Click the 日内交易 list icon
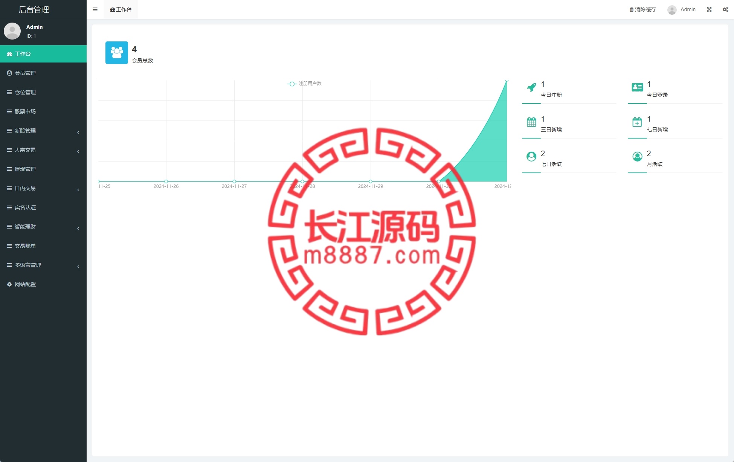The width and height of the screenshot is (734, 462). (9, 188)
